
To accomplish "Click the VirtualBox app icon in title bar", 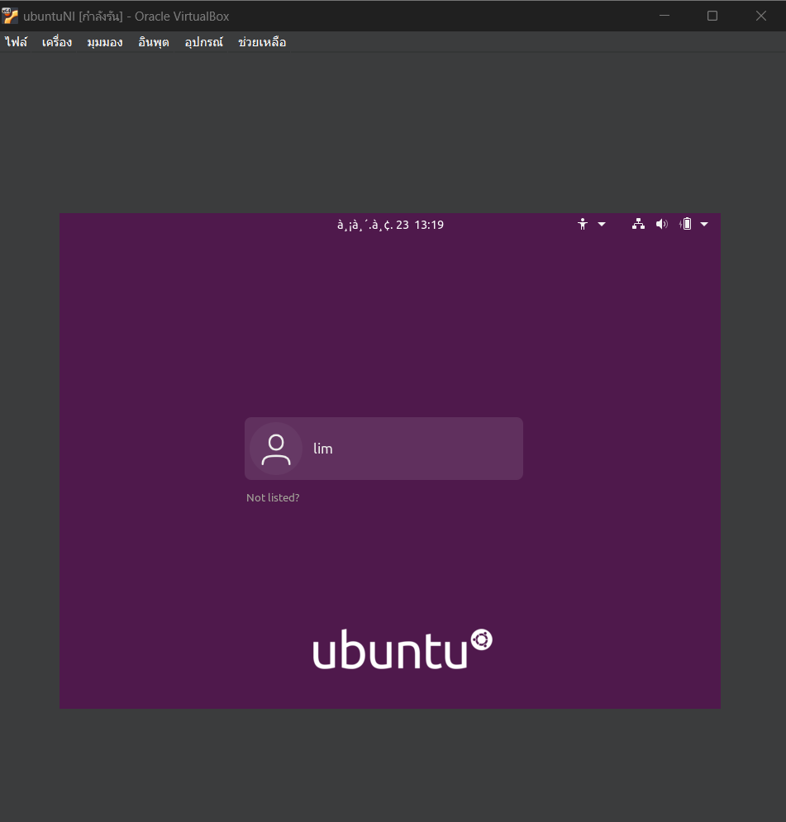I will tap(11, 16).
